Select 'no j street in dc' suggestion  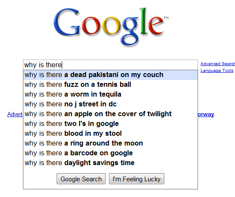click(x=110, y=104)
